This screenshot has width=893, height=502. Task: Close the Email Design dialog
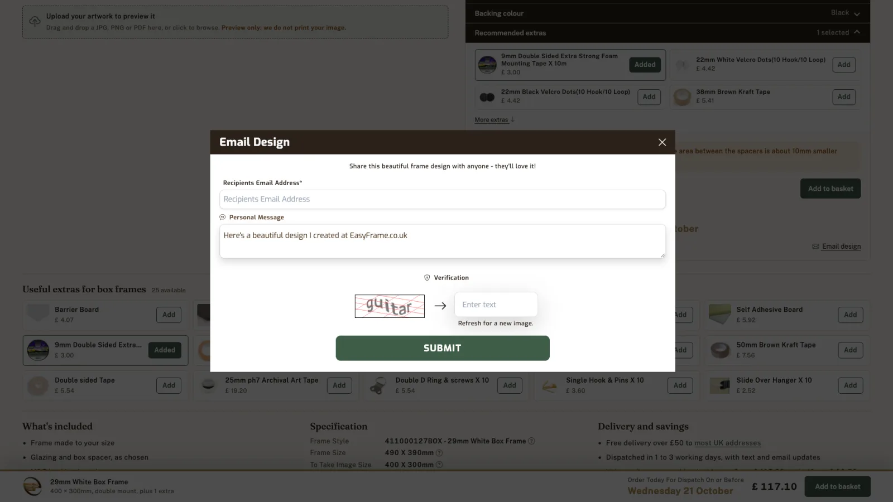click(x=662, y=142)
